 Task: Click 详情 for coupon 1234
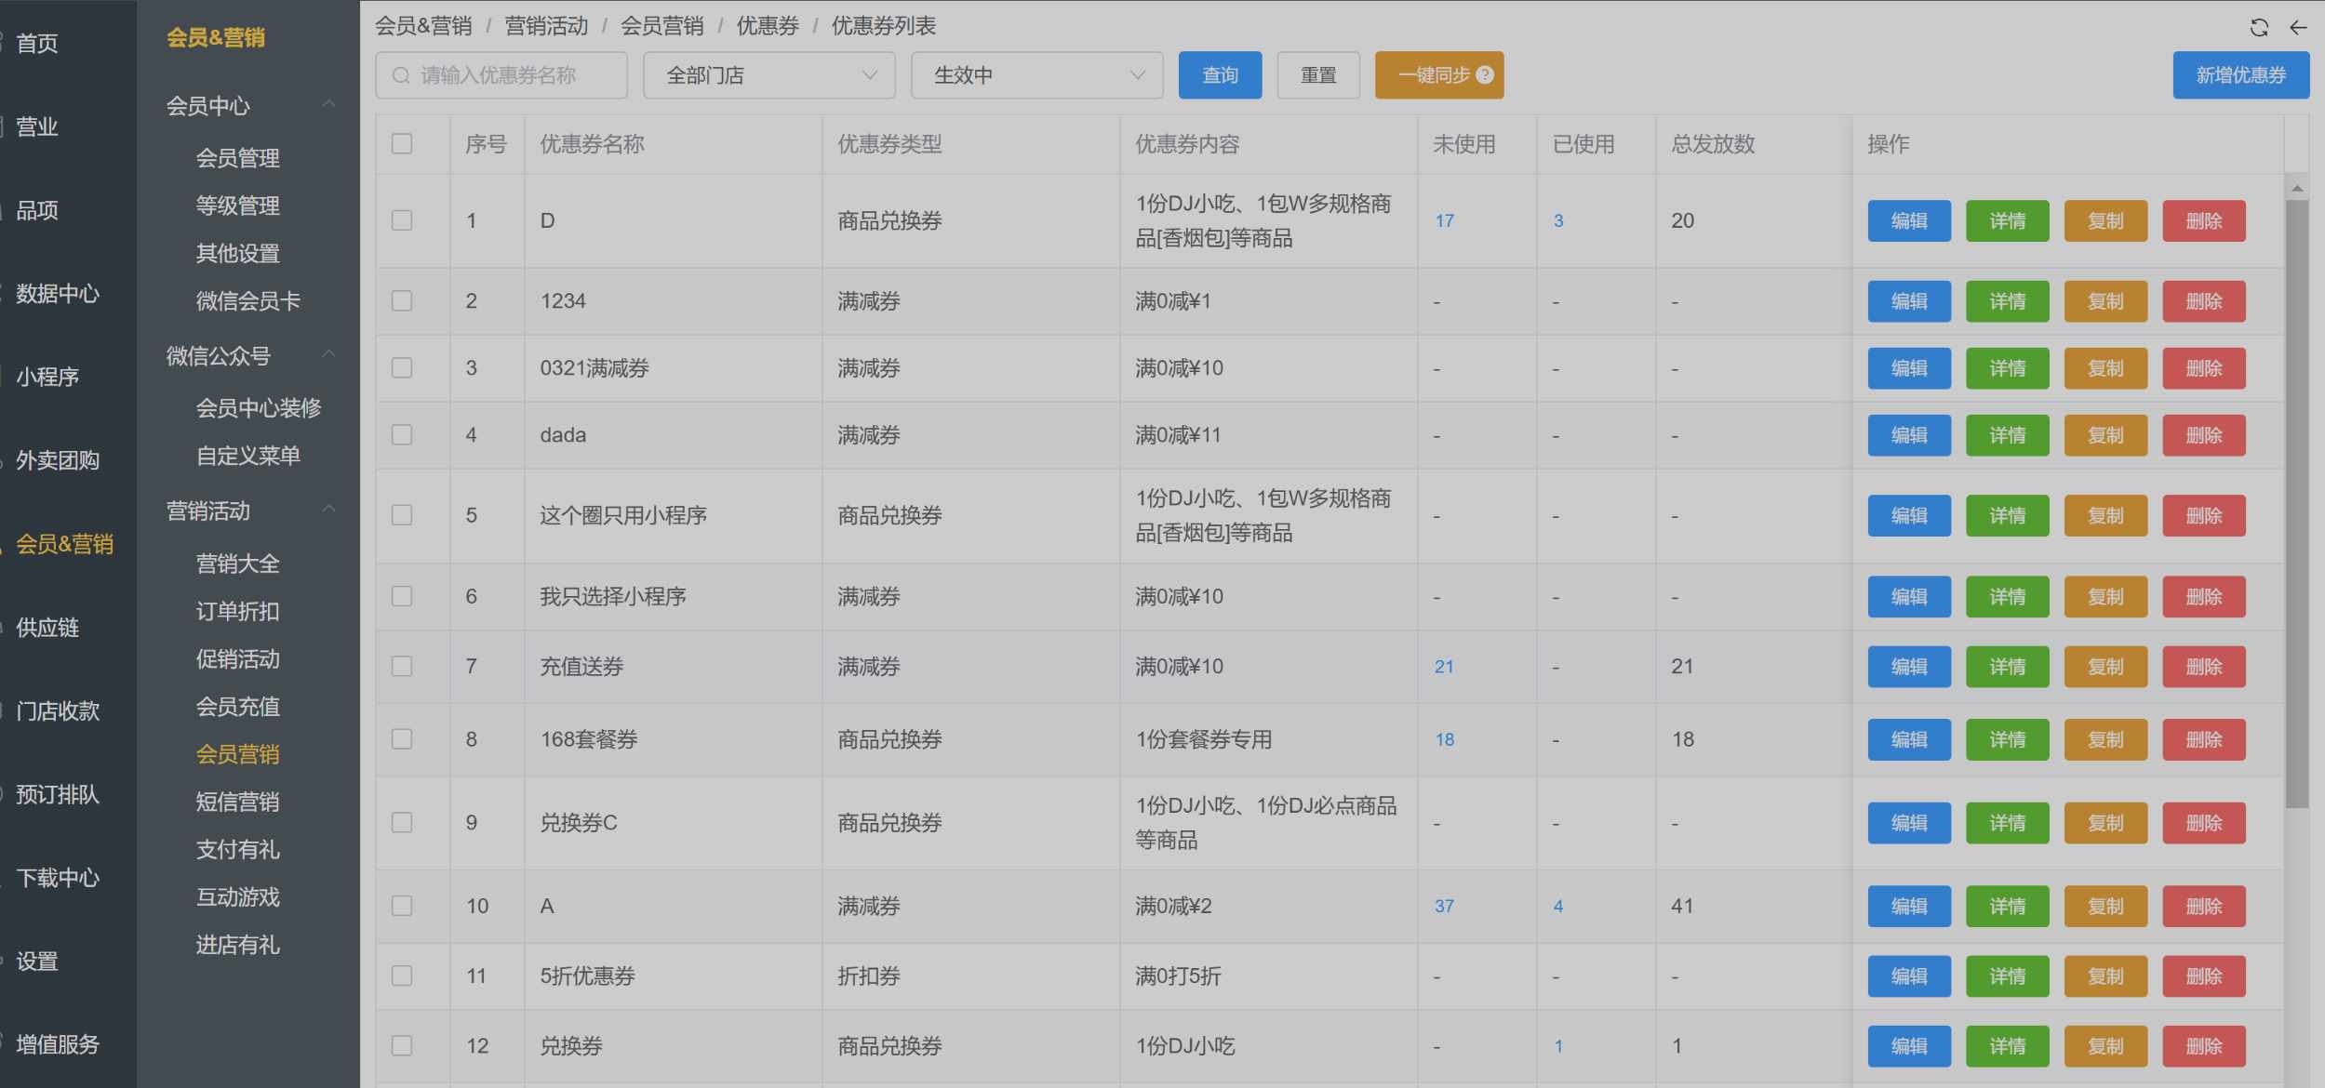2008,301
